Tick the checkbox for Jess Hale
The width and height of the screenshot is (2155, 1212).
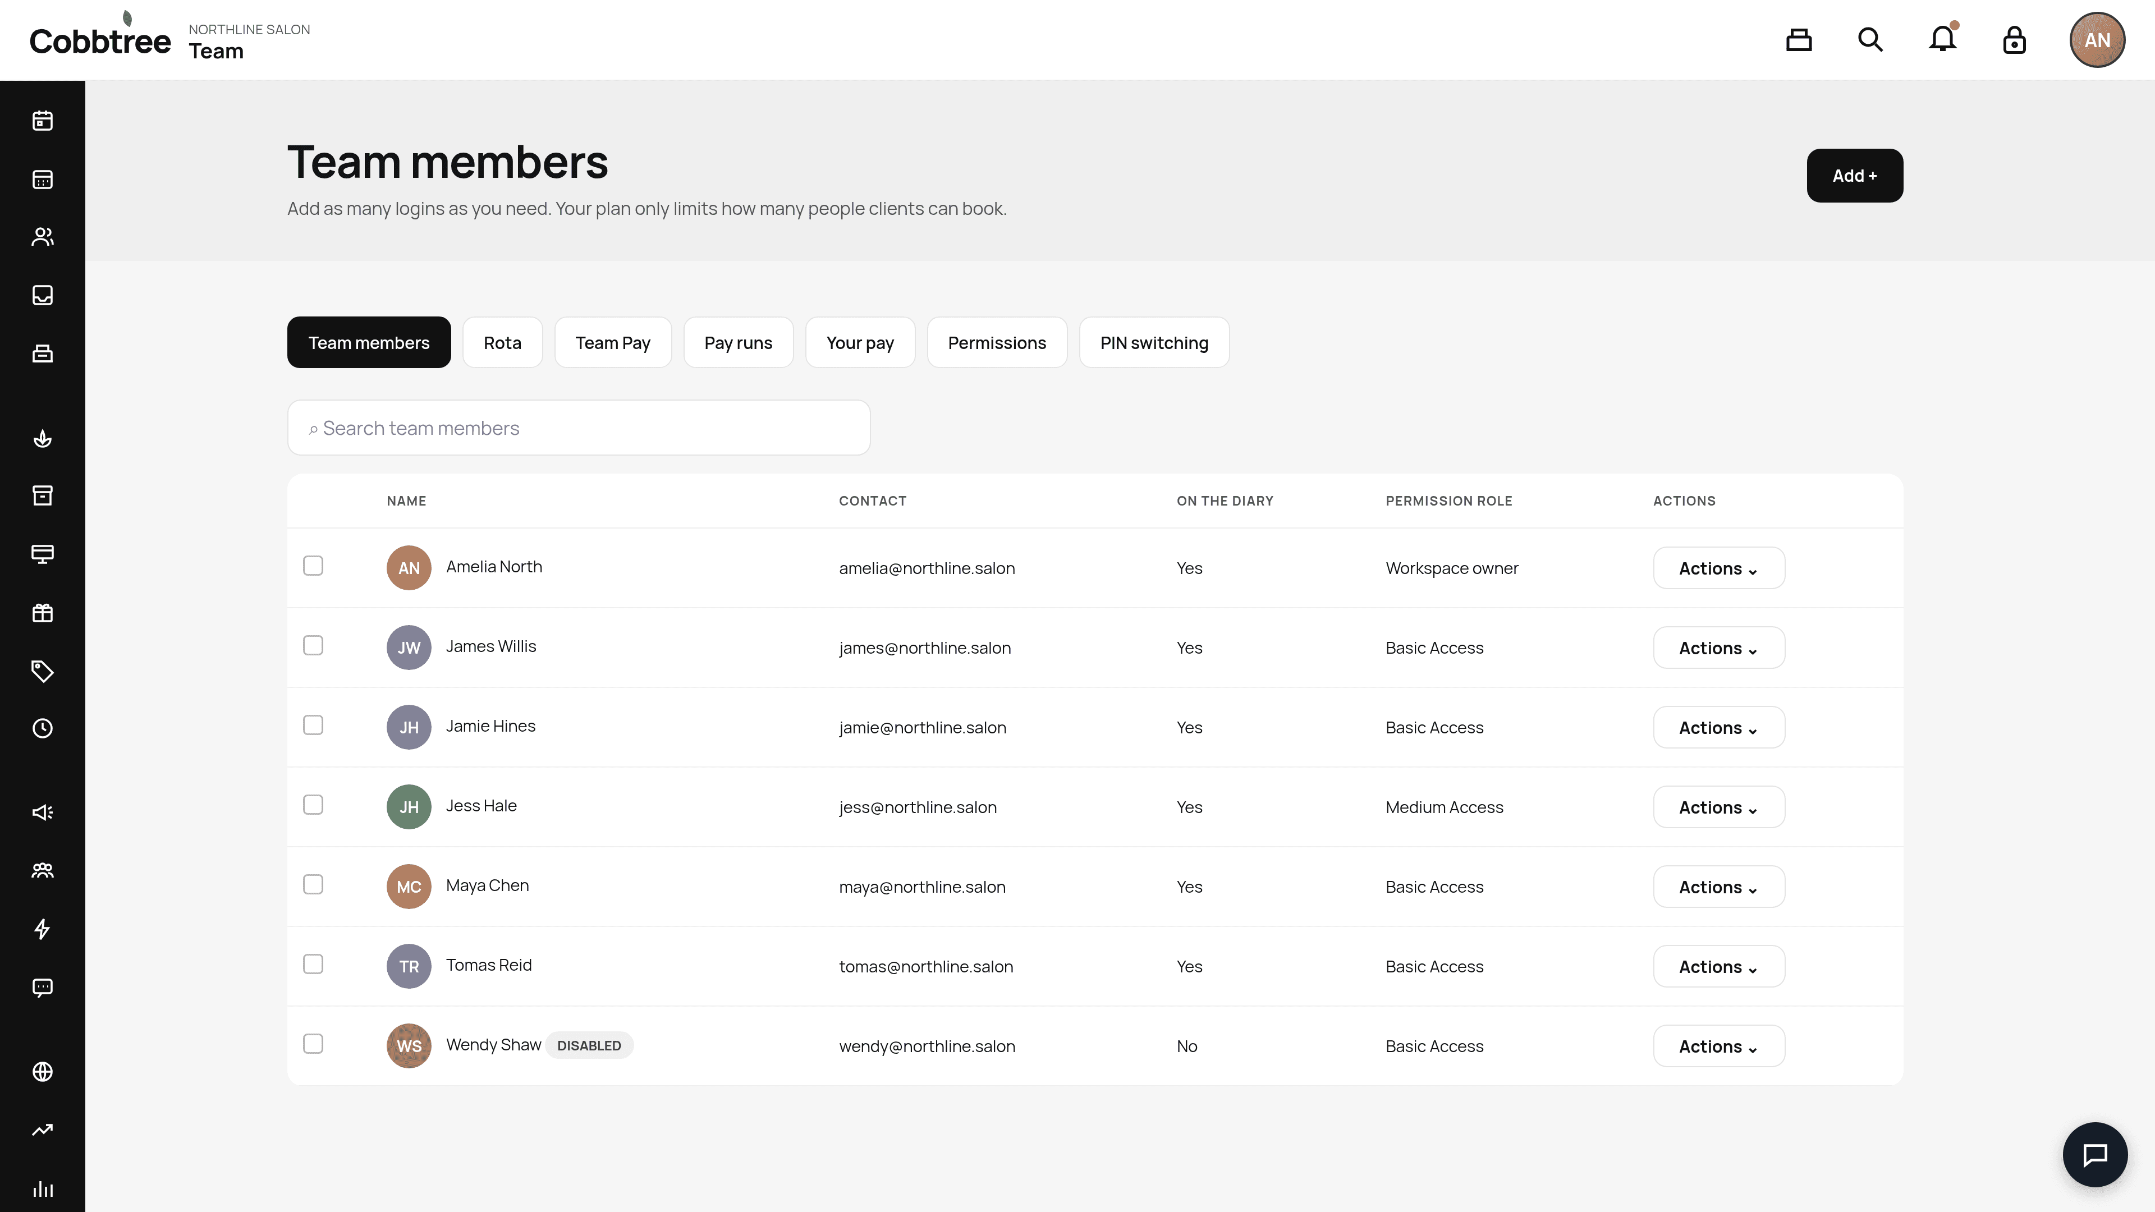click(x=313, y=805)
